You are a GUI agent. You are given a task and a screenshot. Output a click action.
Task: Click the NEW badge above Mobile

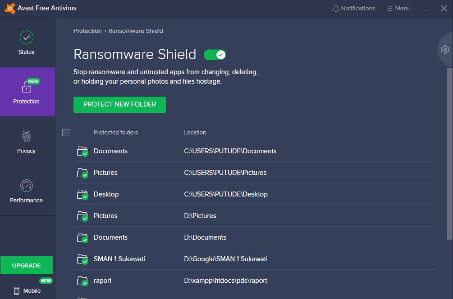tap(46, 281)
